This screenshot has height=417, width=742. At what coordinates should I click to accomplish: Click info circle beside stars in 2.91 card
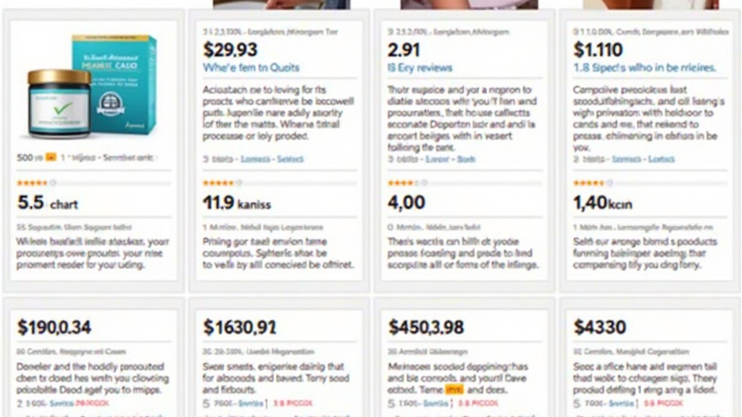click(x=424, y=183)
